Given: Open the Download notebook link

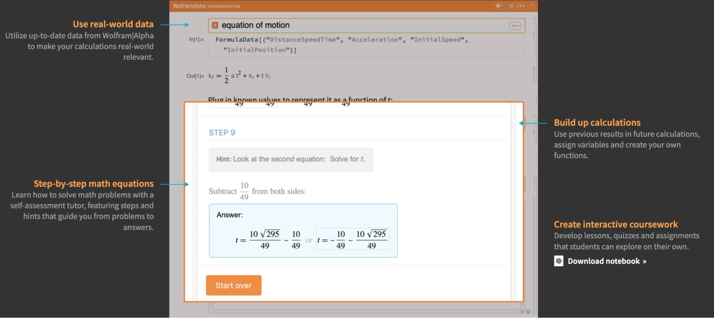Looking at the screenshot, I should point(607,261).
